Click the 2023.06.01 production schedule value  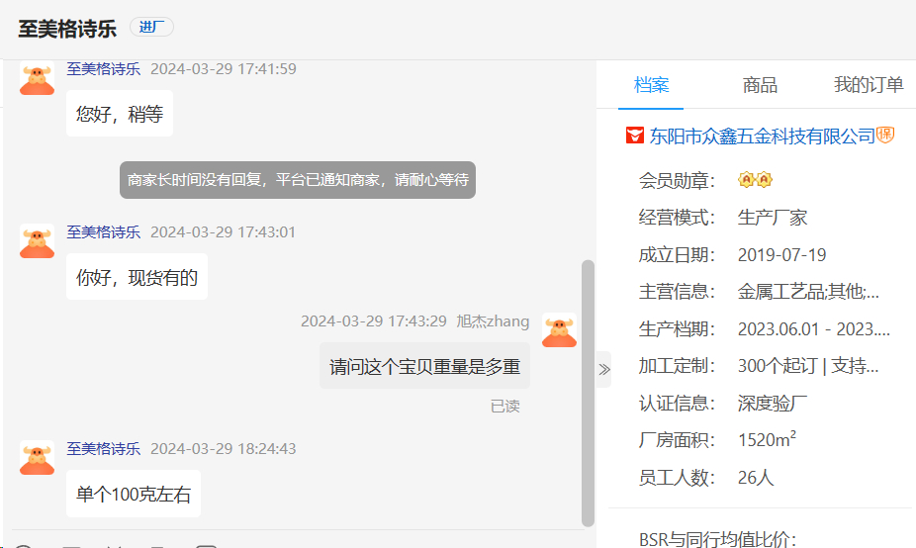[x=814, y=329]
